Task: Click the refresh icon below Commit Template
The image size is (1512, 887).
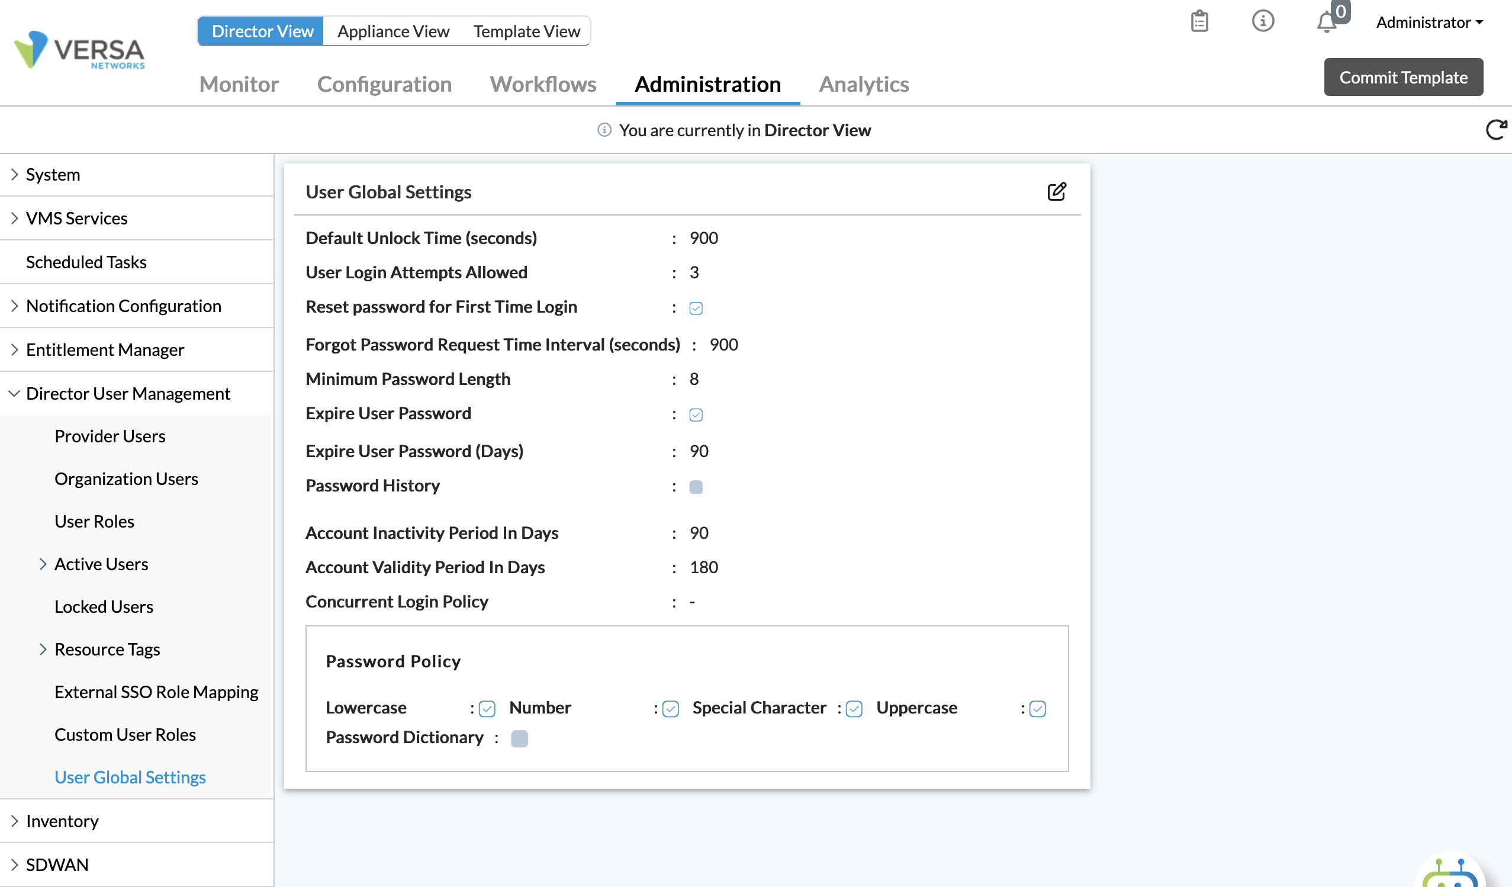Action: pyautogui.click(x=1498, y=129)
